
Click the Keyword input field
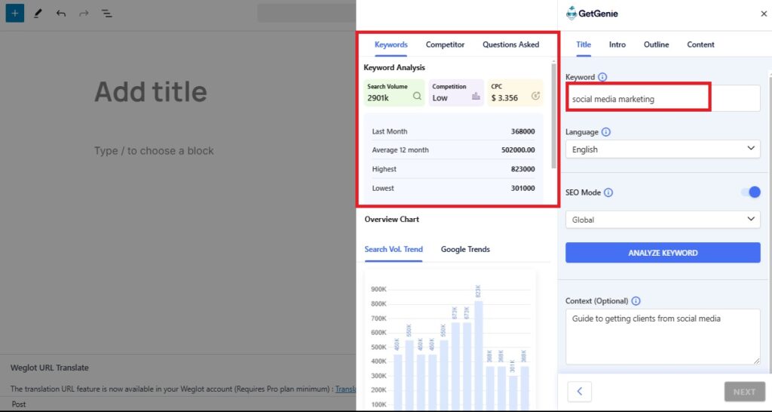tap(663, 98)
